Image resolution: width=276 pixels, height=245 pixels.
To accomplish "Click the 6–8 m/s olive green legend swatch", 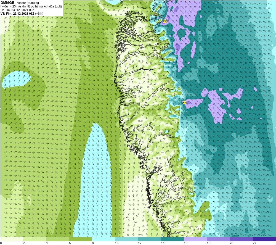I will (80, 239).
